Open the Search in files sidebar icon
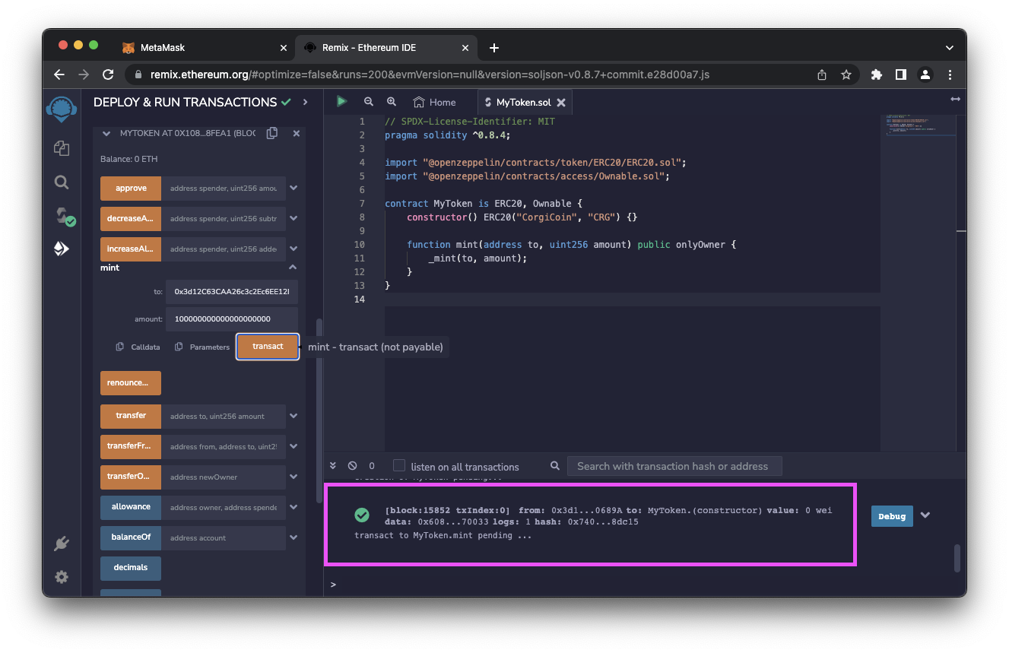This screenshot has height=653, width=1009. 62,182
